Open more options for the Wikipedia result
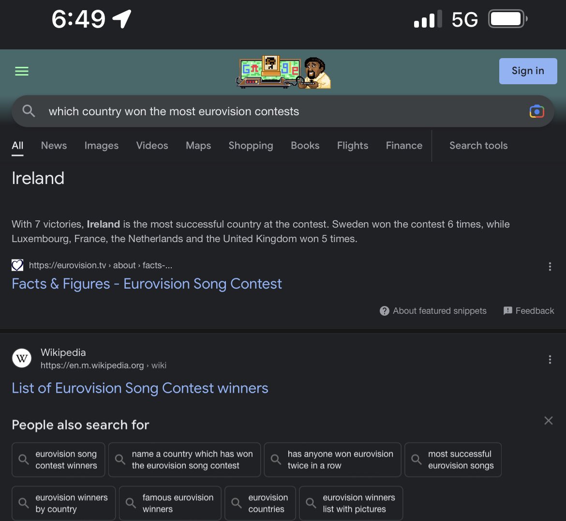 pyautogui.click(x=550, y=359)
